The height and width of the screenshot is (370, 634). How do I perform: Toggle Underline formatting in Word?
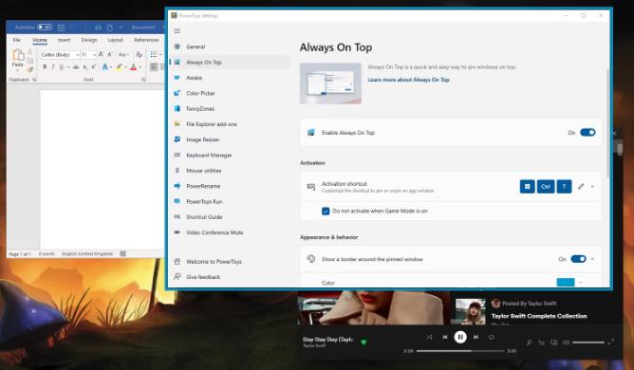point(62,67)
